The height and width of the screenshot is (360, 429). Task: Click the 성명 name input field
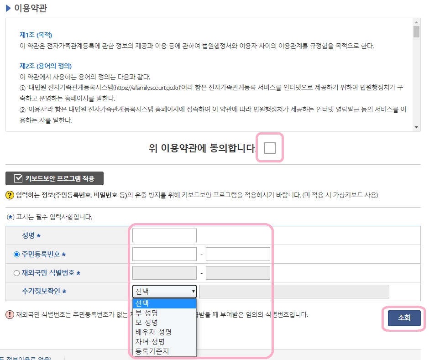click(164, 235)
